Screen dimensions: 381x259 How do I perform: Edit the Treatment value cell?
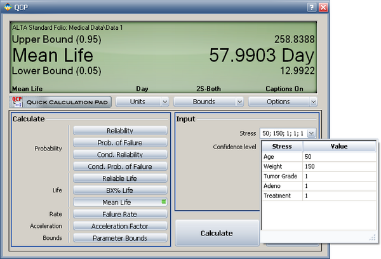point(339,196)
